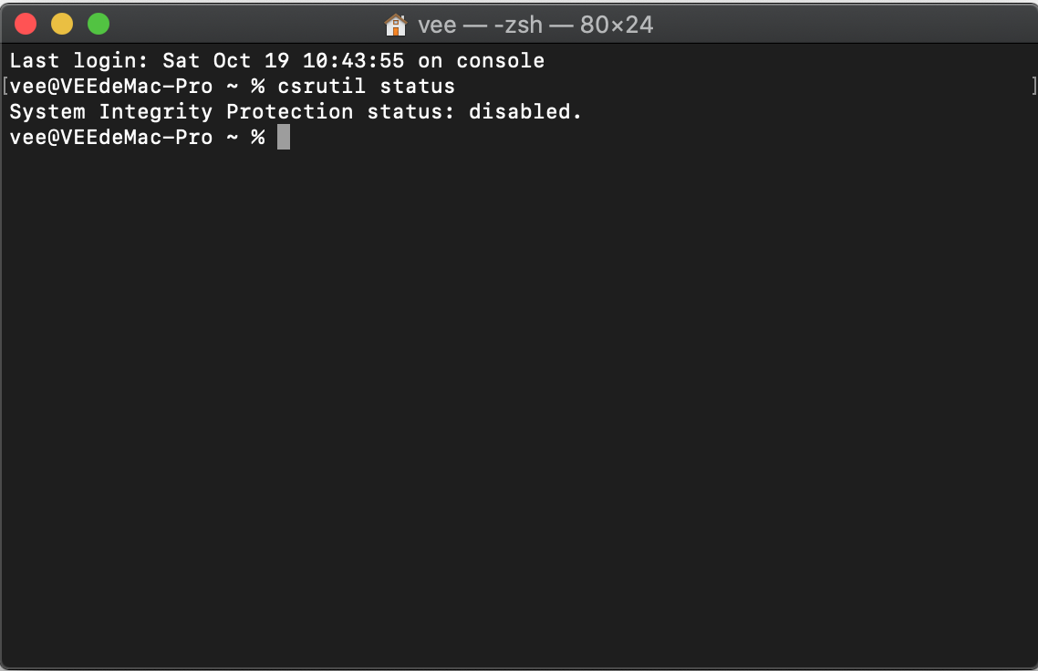1038x671 pixels.
Task: Click the left bracket mark before vee@VEEdeMac-Pro
Action: pos(5,86)
